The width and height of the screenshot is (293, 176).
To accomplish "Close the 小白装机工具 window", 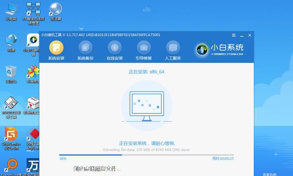I will [x=250, y=35].
